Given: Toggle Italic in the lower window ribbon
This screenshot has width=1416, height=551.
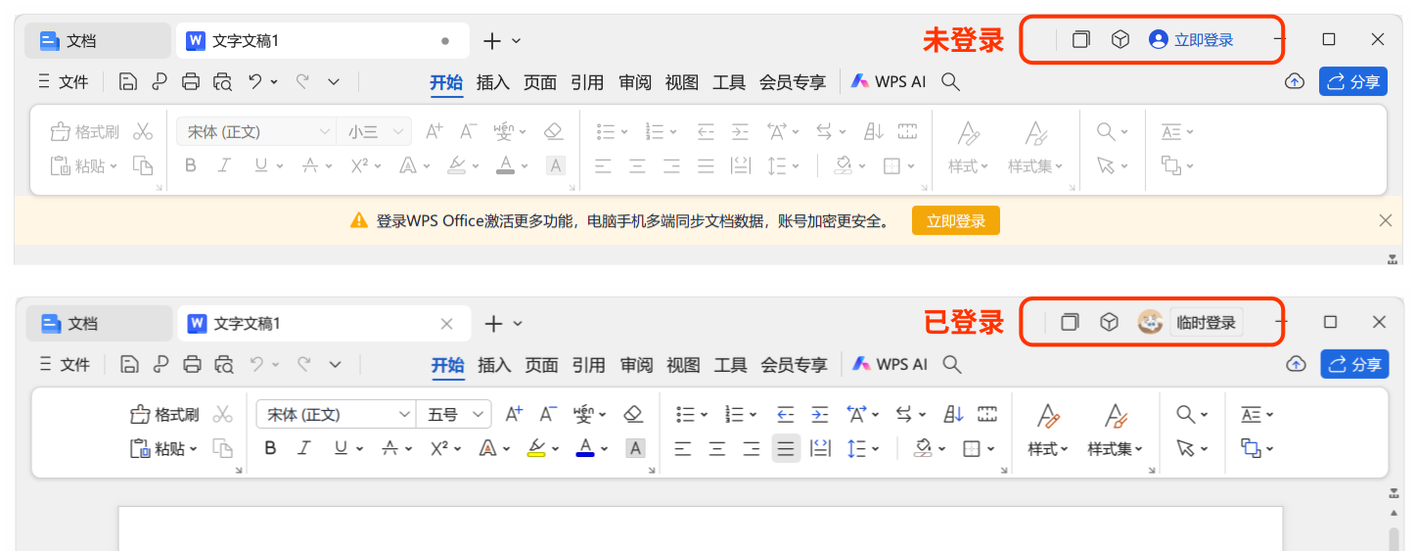Looking at the screenshot, I should click(x=304, y=448).
